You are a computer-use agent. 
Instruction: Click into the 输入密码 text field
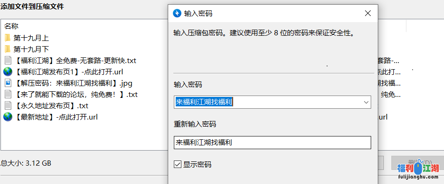[x=268, y=102]
